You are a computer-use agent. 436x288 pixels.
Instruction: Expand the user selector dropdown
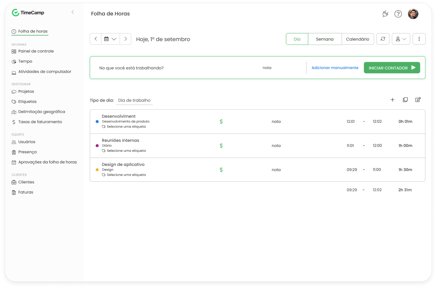tap(401, 39)
